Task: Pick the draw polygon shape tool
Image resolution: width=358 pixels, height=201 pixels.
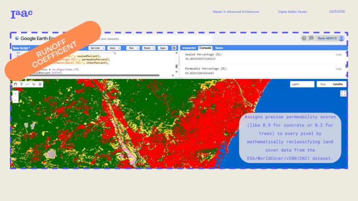Action: 34,84
